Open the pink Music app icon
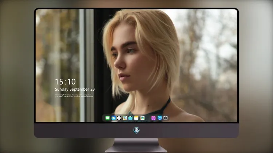The image size is (273, 153). point(153,118)
